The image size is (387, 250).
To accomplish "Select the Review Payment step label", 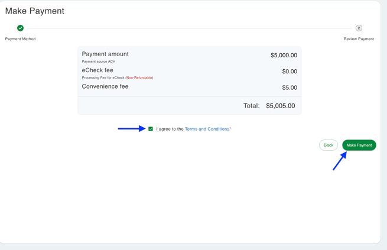I will pyautogui.click(x=359, y=39).
